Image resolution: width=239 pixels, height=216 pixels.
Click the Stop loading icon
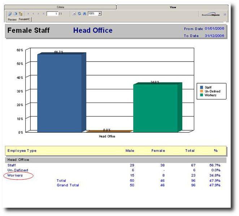(74, 14)
